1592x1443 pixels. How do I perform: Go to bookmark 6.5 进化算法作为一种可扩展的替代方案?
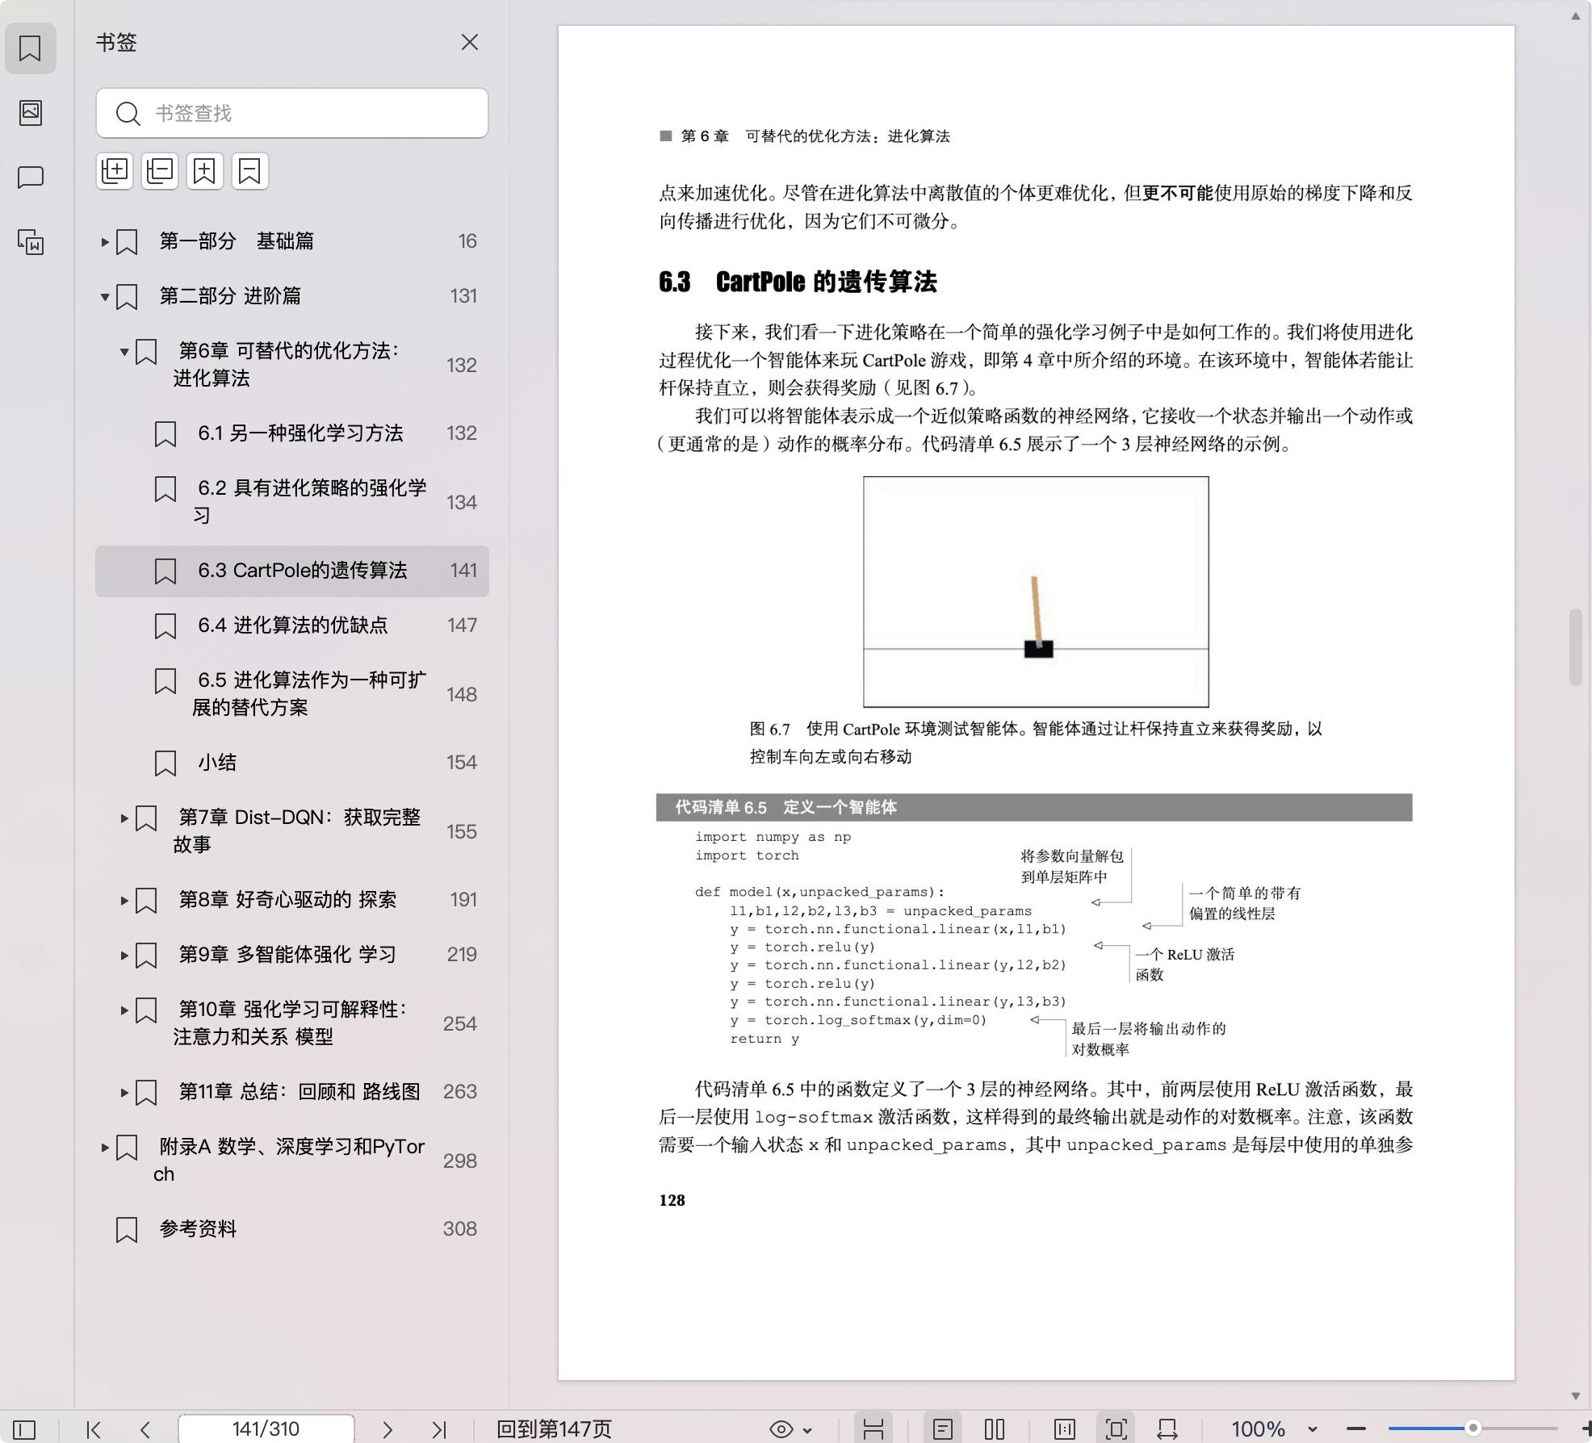point(292,693)
